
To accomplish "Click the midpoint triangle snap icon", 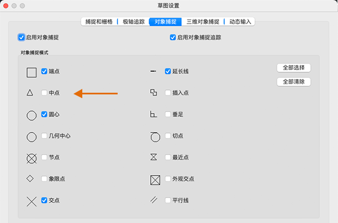I will click(x=30, y=93).
